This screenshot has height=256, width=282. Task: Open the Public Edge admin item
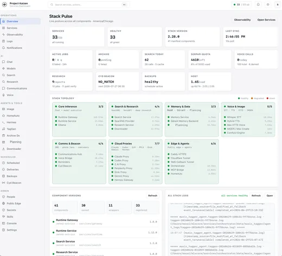[20, 203]
